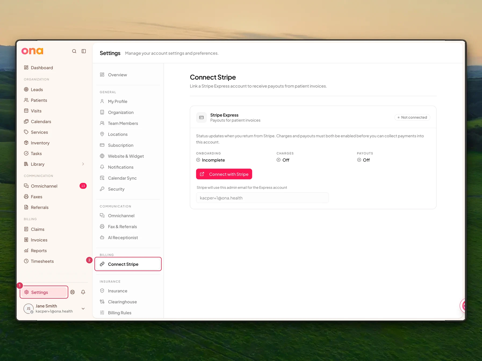Screen dimensions: 482x361
Task: Click the Incomplete onboarding status
Action: pyautogui.click(x=210, y=160)
